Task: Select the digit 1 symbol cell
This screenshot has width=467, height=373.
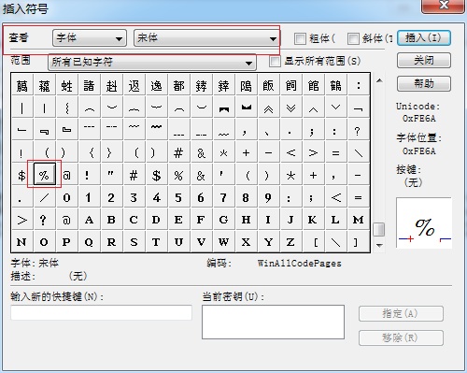Action: point(89,197)
